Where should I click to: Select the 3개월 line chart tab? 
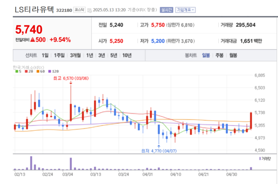(76, 55)
